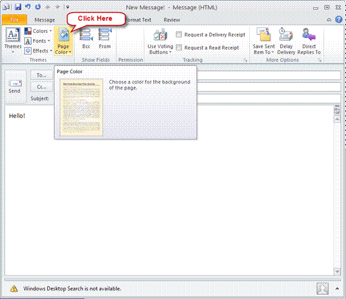Enable Request a Read Receipt checkbox
This screenshot has width=346, height=299.
click(x=179, y=47)
